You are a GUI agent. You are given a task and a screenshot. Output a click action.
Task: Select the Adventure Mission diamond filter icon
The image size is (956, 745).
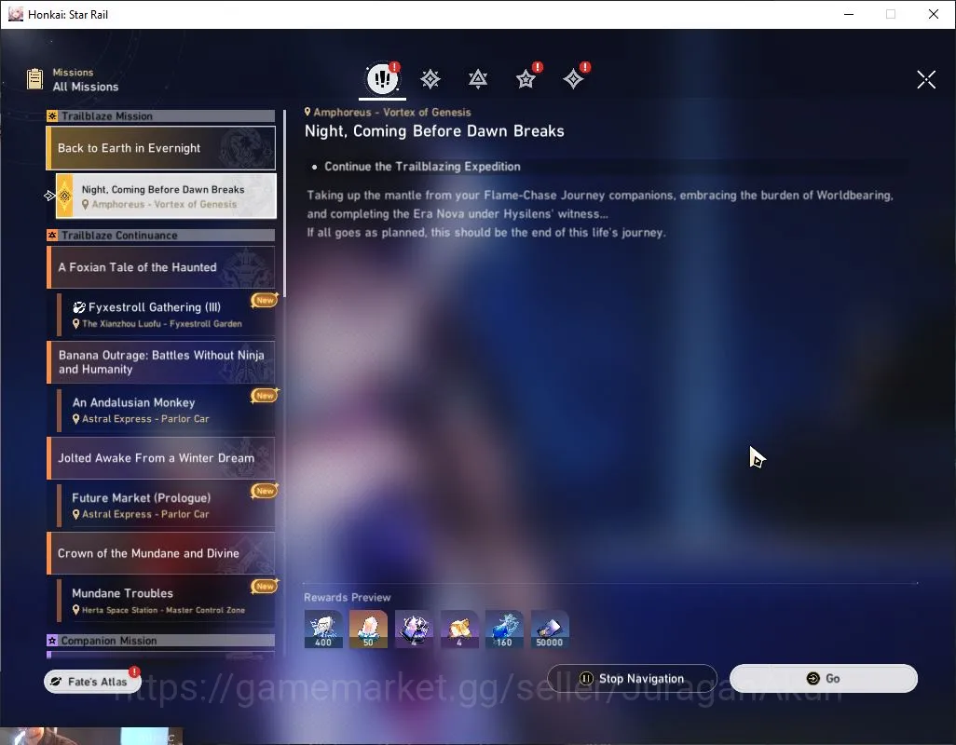click(x=574, y=79)
